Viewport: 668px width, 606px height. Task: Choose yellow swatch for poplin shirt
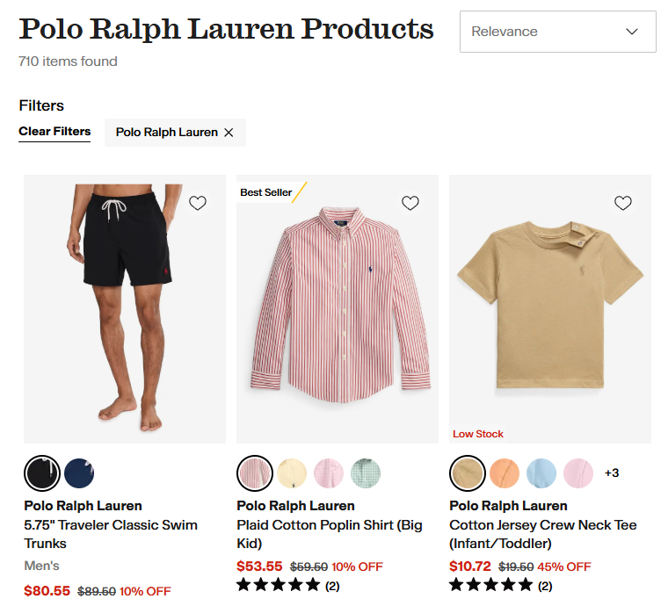(292, 473)
